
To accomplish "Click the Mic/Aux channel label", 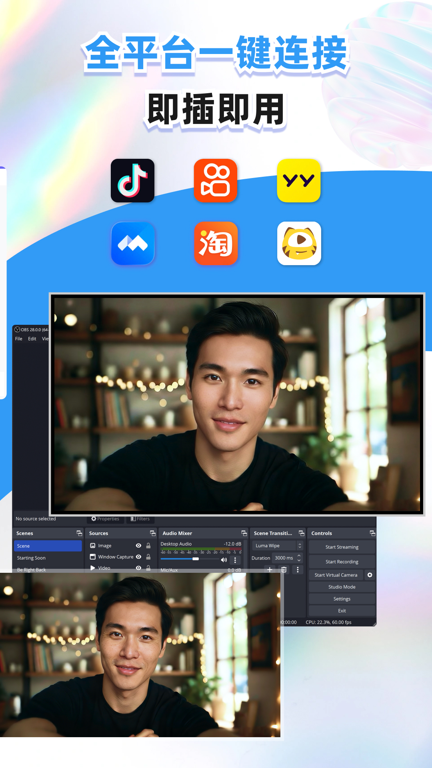I will 169,570.
